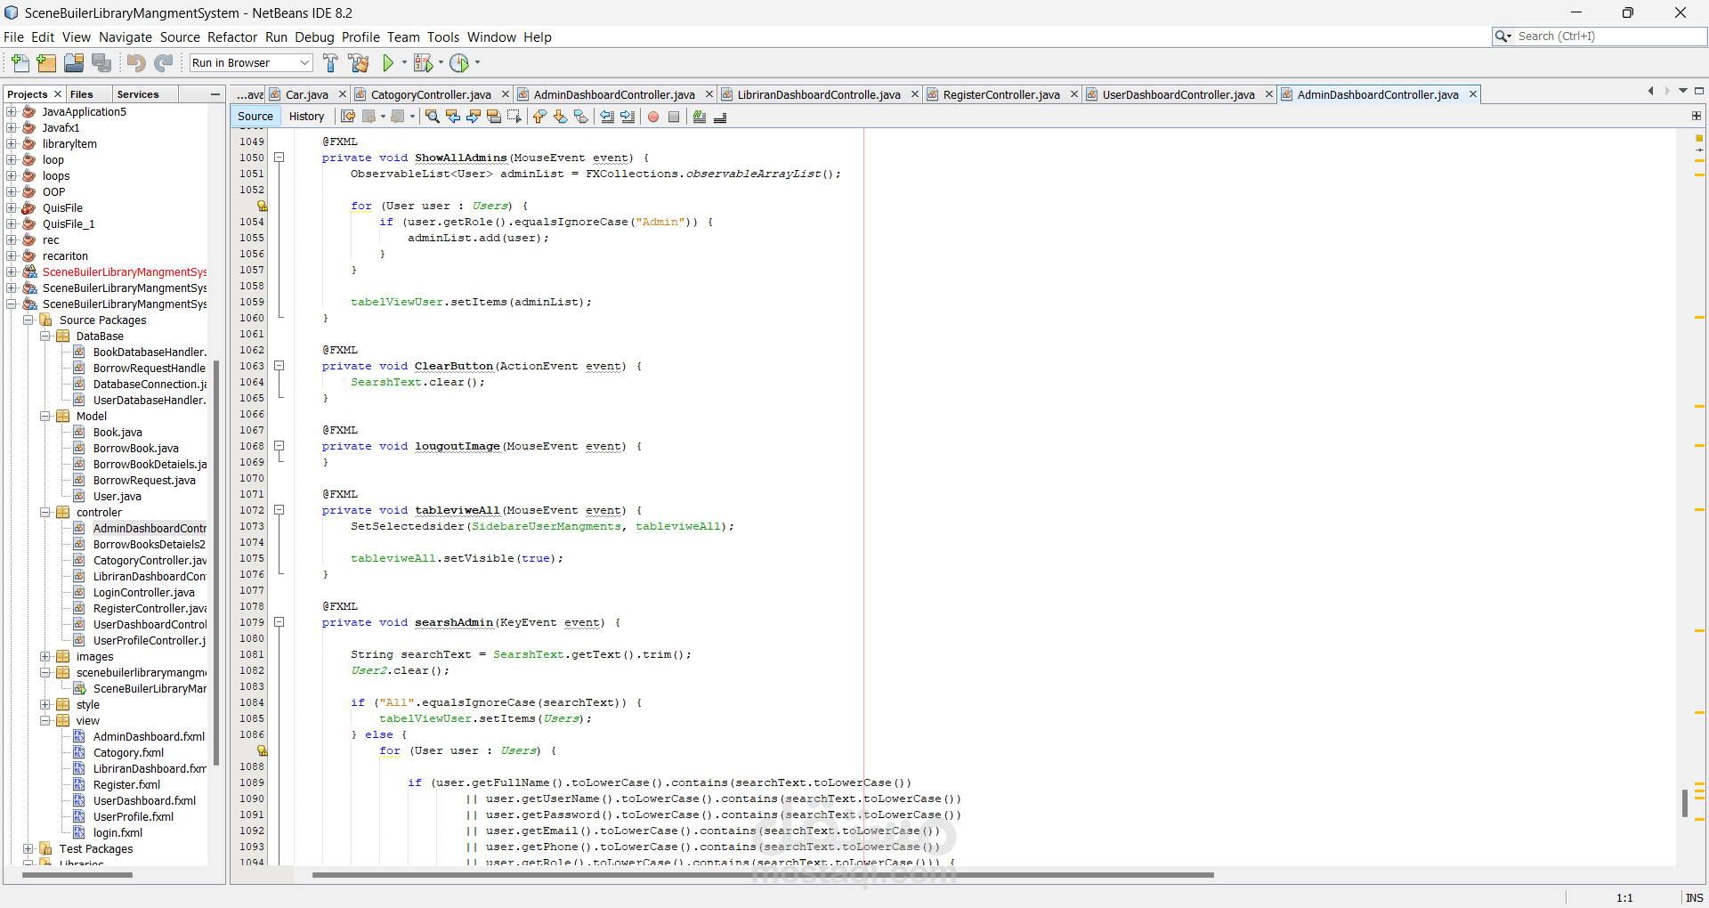1709x908 pixels.
Task: Click the Uncomment icon in editor toolbar
Action: pyautogui.click(x=720, y=117)
